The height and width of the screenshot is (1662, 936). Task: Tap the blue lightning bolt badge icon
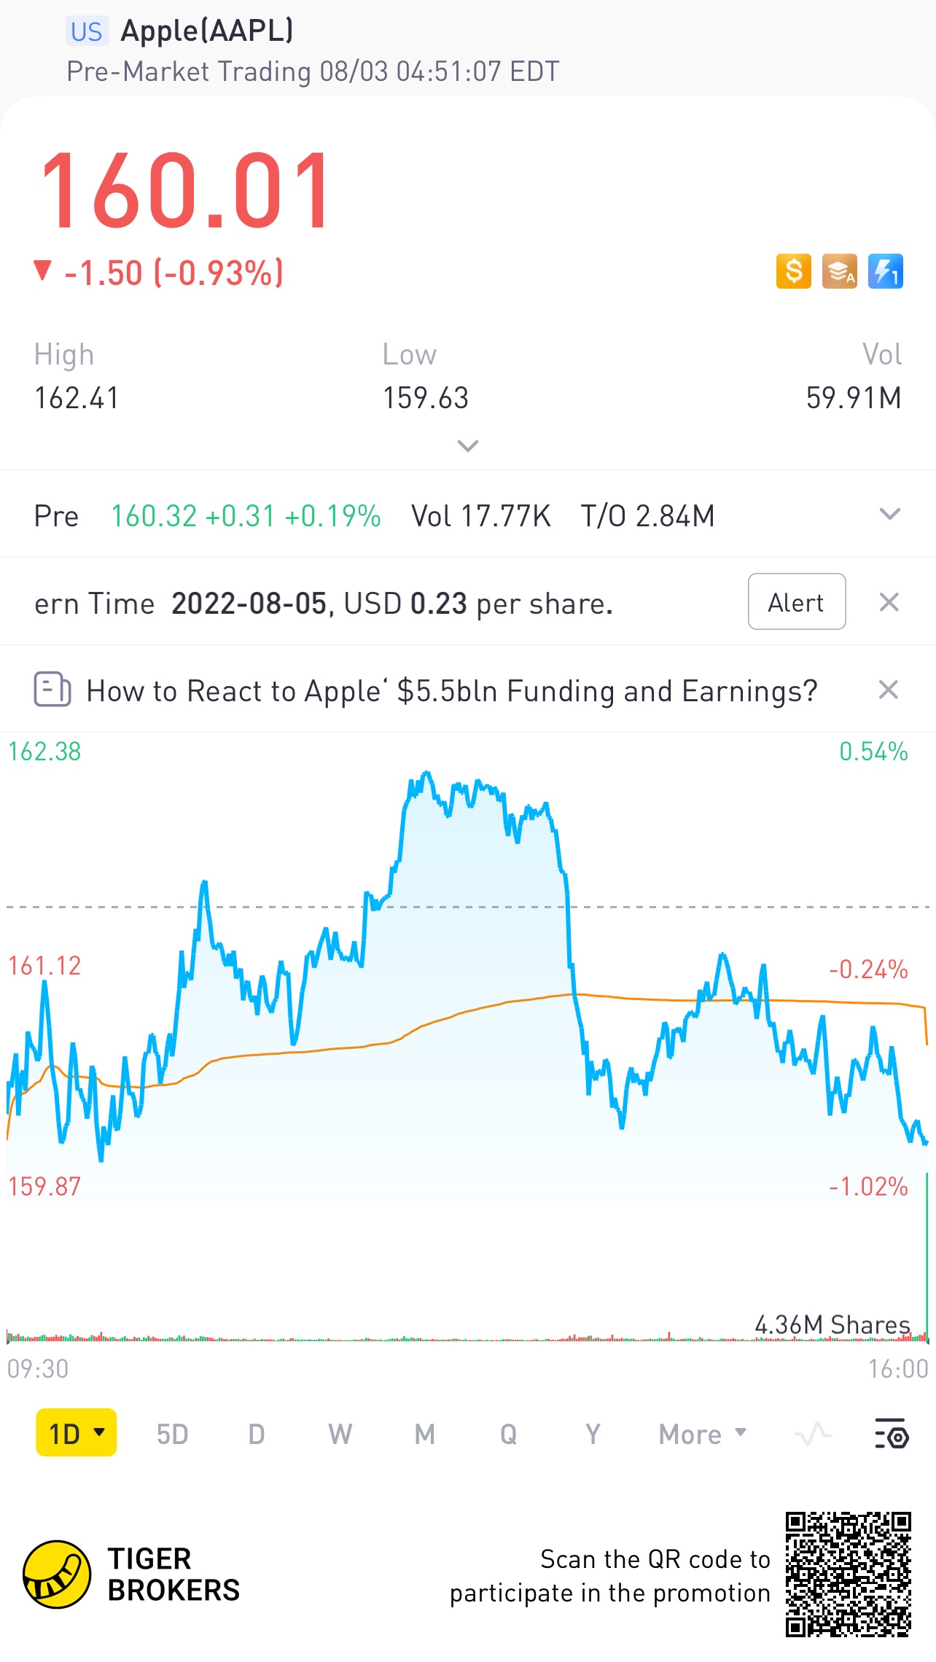[885, 272]
